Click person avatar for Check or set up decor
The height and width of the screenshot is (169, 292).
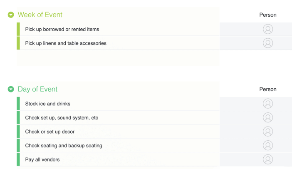coord(268,132)
